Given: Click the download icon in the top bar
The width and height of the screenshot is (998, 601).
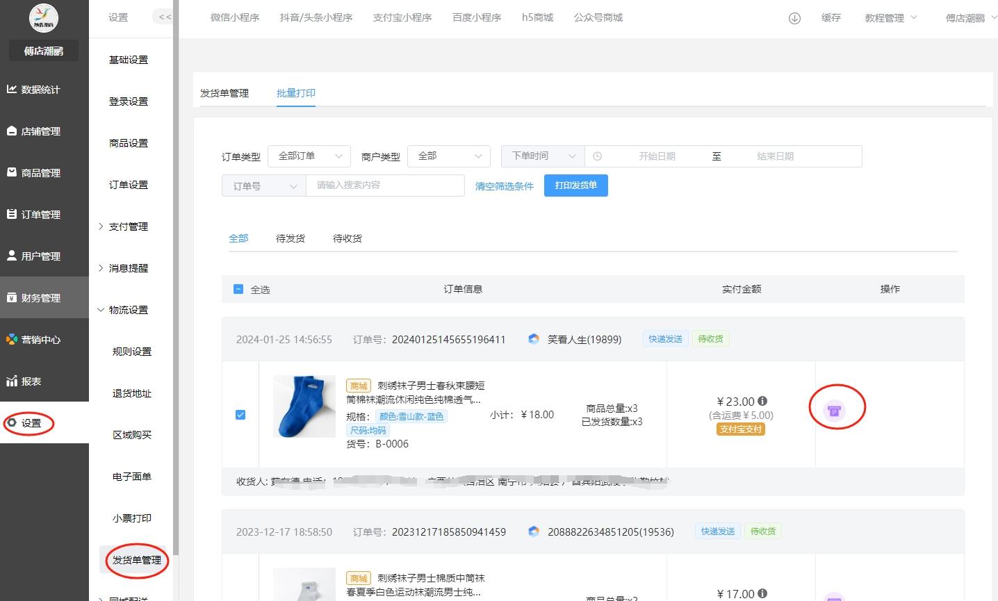Looking at the screenshot, I should point(794,18).
